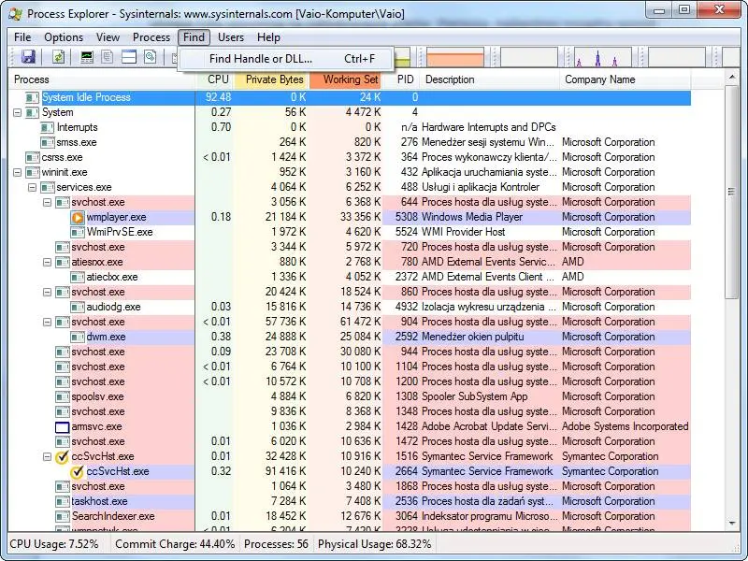Viewport: 748px width, 561px height.
Task: Collapse the atiesrxx.exe tree node
Action: [x=48, y=262]
